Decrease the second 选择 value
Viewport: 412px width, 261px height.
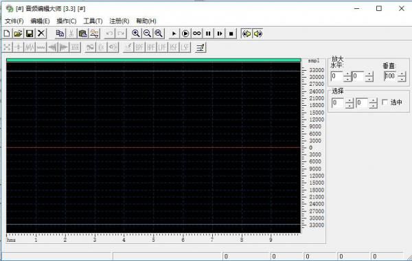coord(373,105)
